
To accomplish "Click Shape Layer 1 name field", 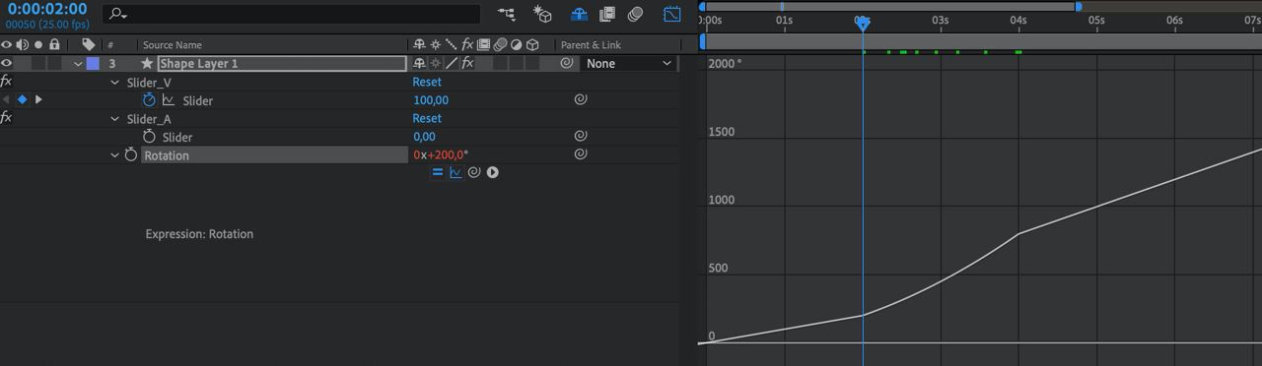I will [282, 63].
